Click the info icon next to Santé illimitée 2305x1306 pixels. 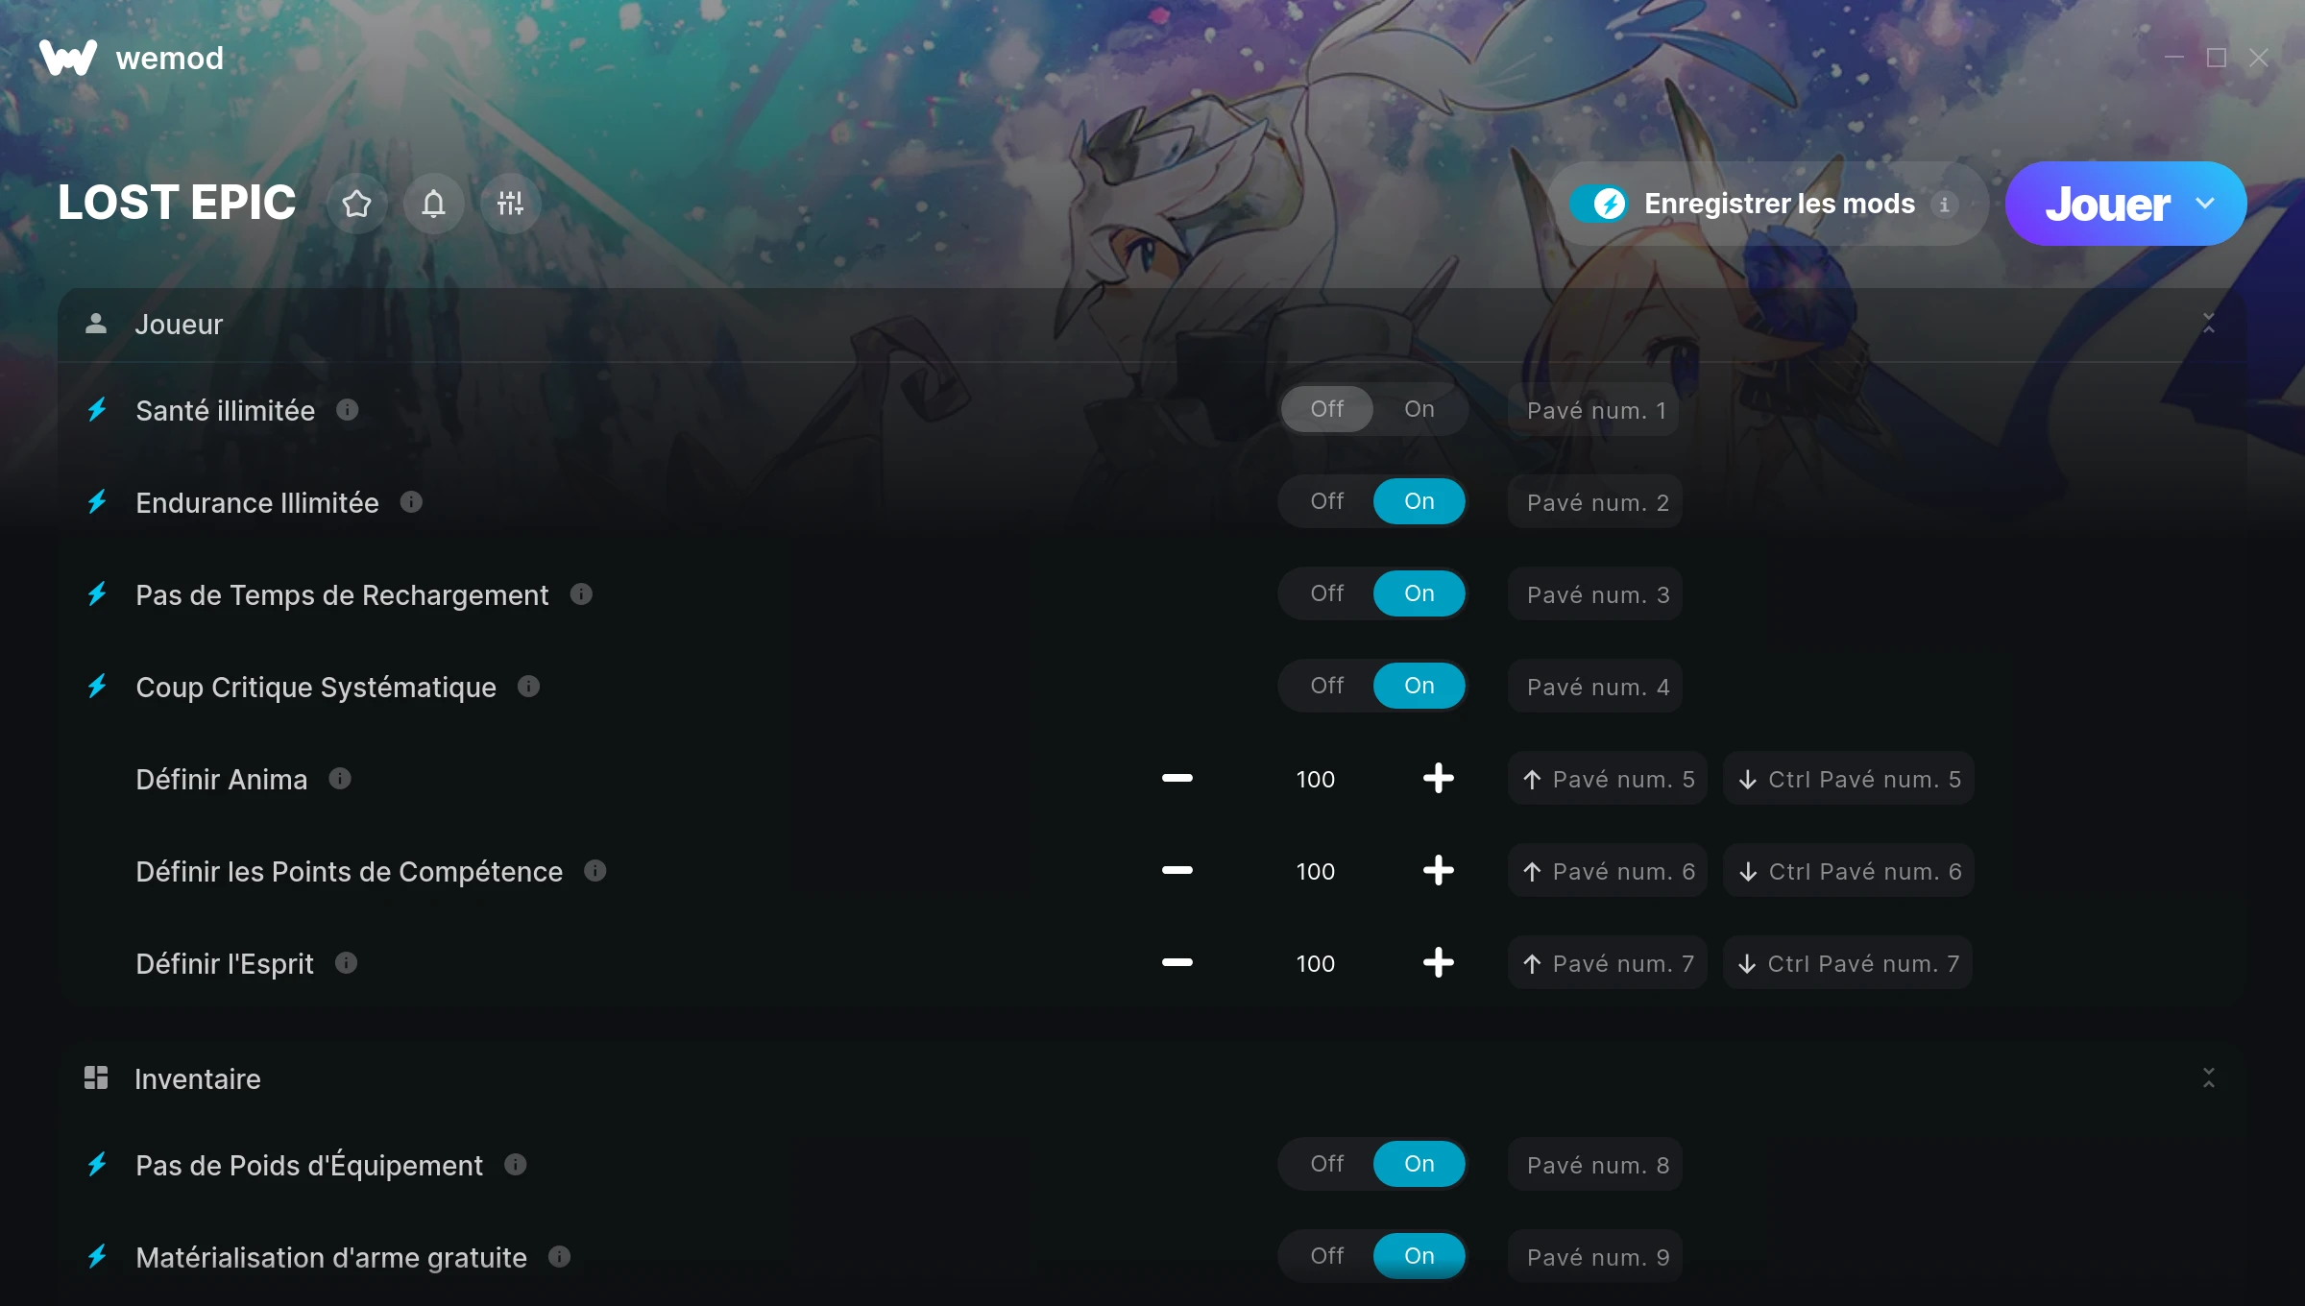(348, 410)
